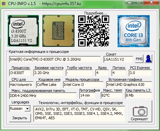Click the Краткая информация о процессоре group title
This screenshot has width=160, height=131.
coord(39,52)
